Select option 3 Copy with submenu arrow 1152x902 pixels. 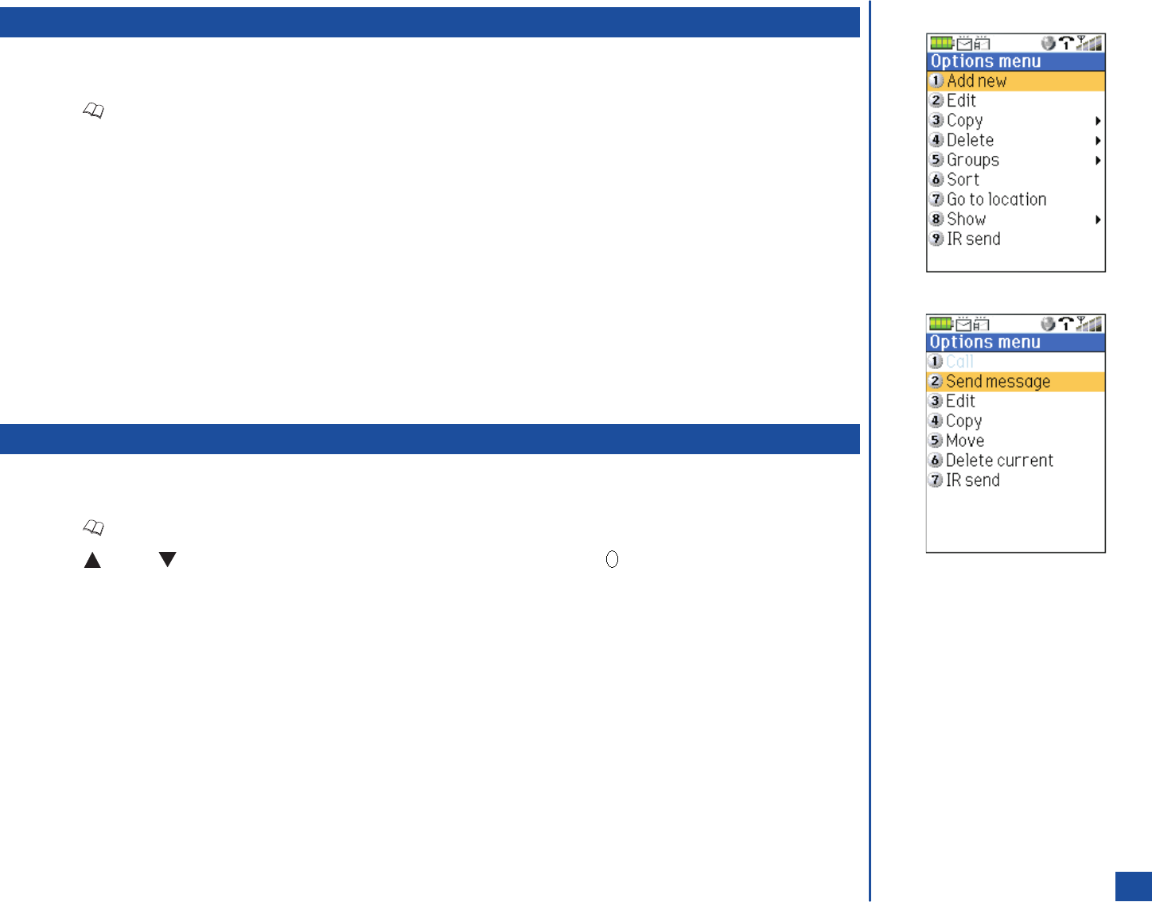[1016, 121]
